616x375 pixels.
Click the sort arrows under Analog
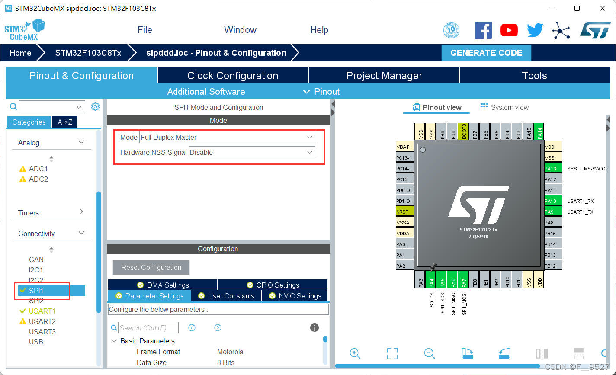tap(51, 159)
